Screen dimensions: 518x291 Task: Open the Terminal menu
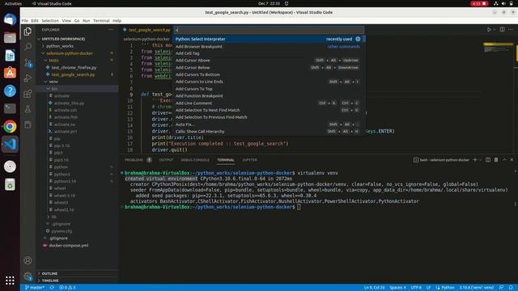click(101, 20)
